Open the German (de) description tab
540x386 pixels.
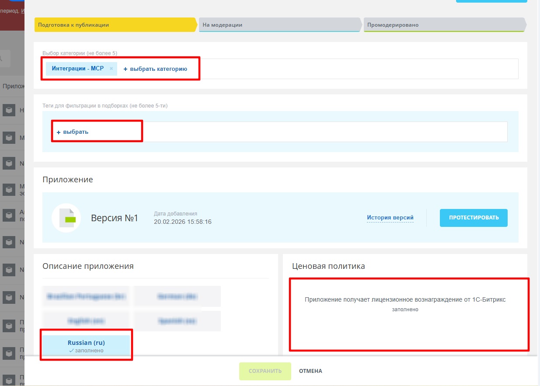177,296
